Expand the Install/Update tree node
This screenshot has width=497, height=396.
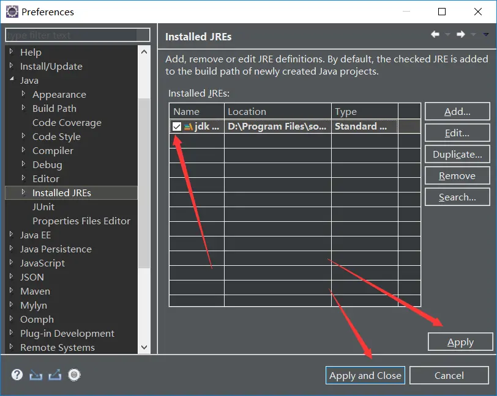tap(12, 65)
